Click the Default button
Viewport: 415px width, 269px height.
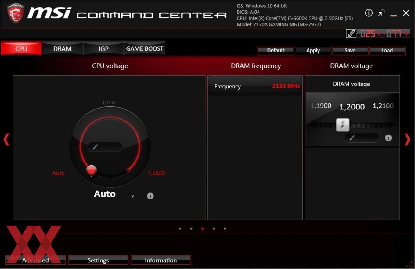276,51
